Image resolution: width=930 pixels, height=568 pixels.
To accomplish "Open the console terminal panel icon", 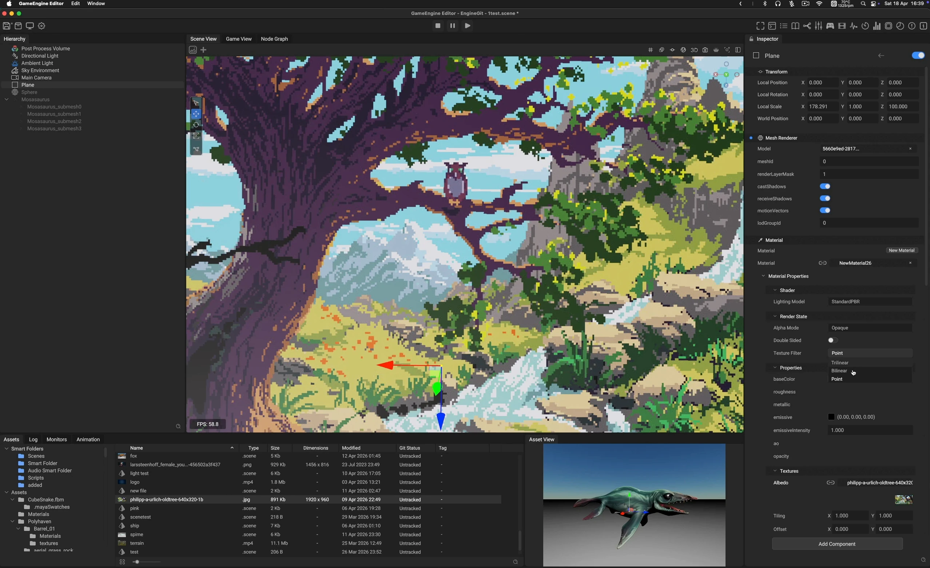I will pyautogui.click(x=772, y=26).
